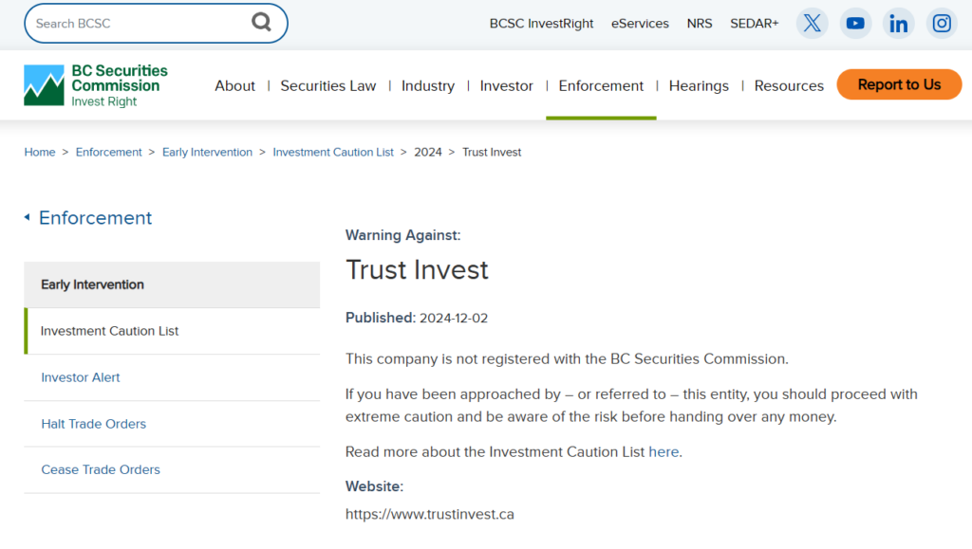Viewport: 972px width, 549px height.
Task: Click the BC Securities Commission logo
Action: pos(96,85)
